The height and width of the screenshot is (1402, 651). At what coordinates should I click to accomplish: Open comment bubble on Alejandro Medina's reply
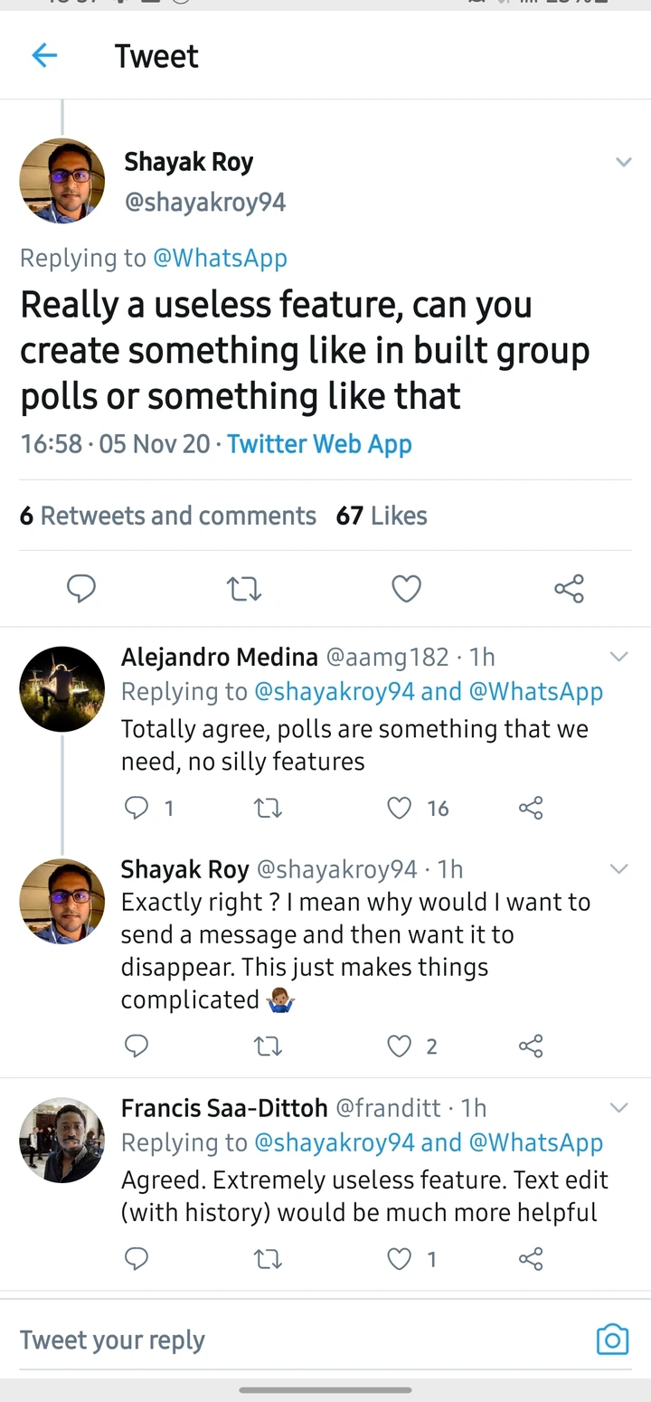pos(136,808)
